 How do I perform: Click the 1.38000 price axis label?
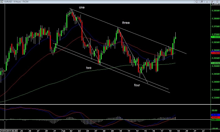[216, 19]
